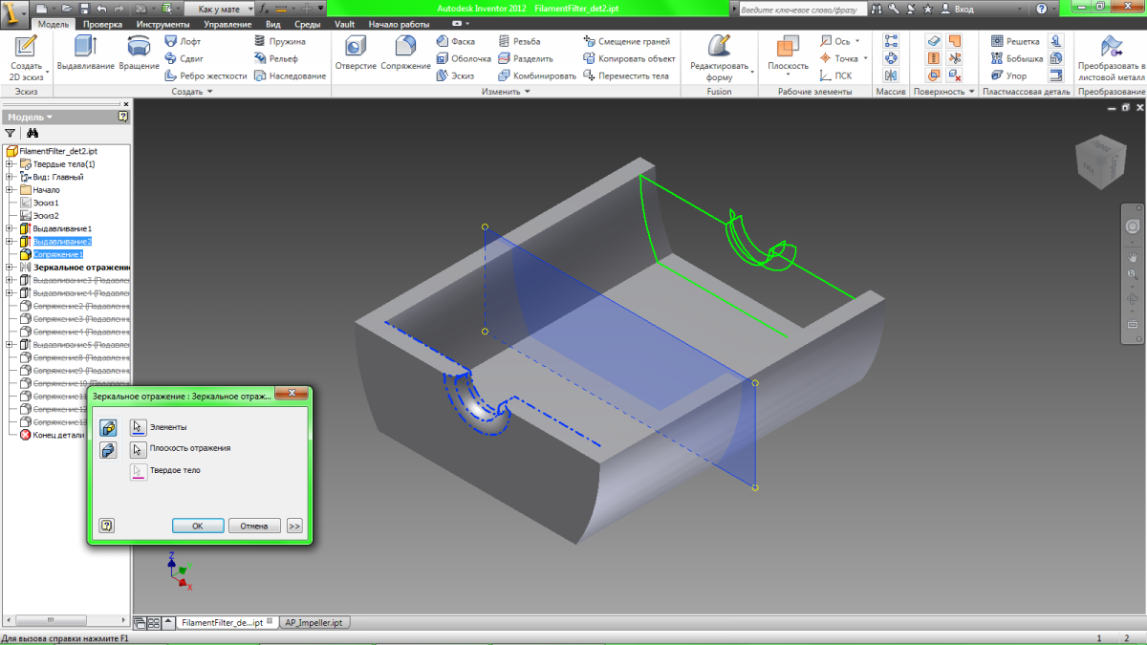Activate the Плоскость отражения selector
Screen dimensions: 1147x645
(x=138, y=448)
